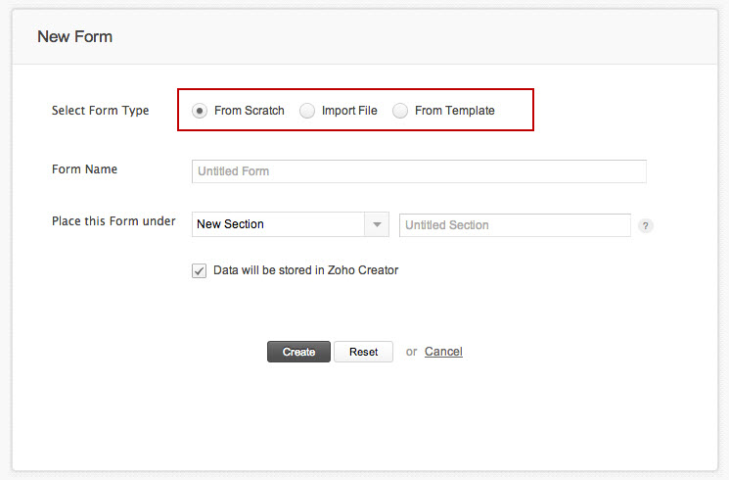Focus the Untitled Section text field
729x480 pixels.
(x=515, y=225)
